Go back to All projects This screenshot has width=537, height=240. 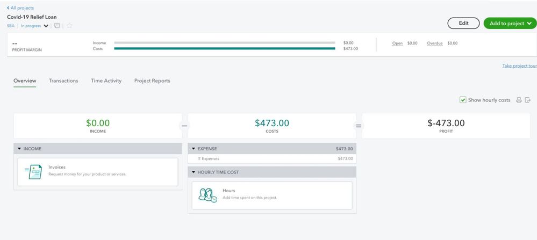(x=20, y=8)
